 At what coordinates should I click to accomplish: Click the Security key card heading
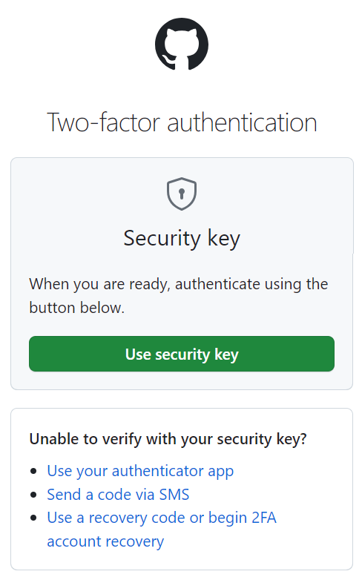click(182, 239)
